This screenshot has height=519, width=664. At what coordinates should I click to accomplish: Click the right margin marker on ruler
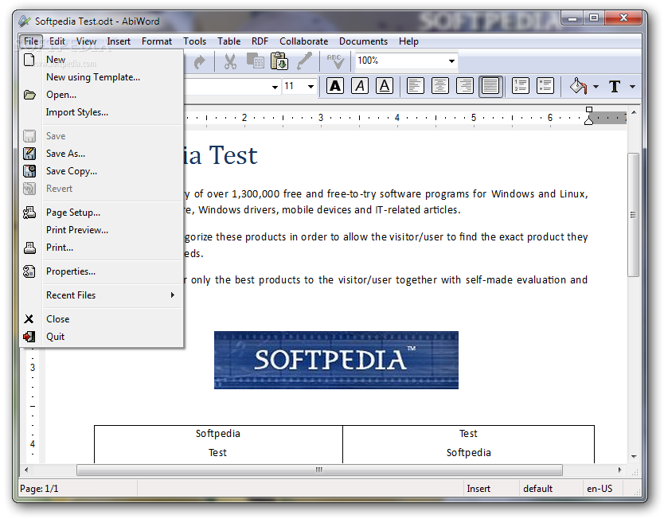tap(588, 120)
